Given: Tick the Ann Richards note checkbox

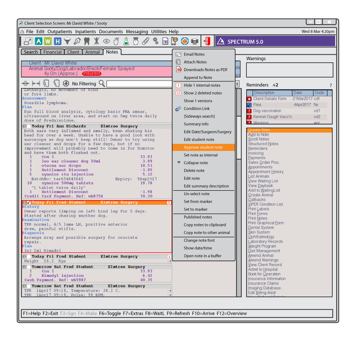Looking at the screenshot, I should coord(29,126).
